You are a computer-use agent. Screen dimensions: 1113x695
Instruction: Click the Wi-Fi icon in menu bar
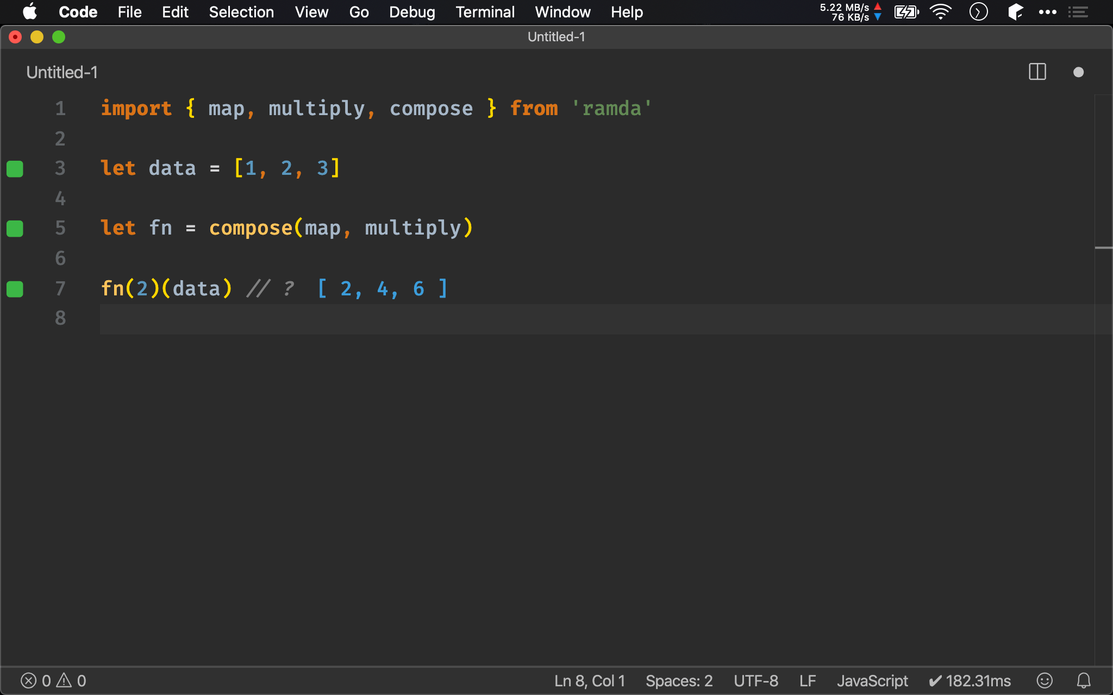click(941, 12)
